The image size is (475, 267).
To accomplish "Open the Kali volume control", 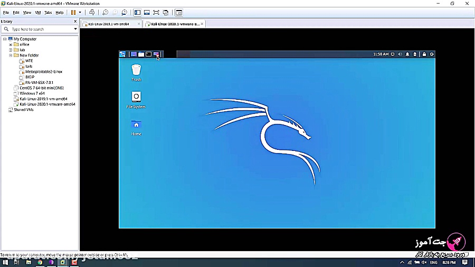I will (400, 54).
